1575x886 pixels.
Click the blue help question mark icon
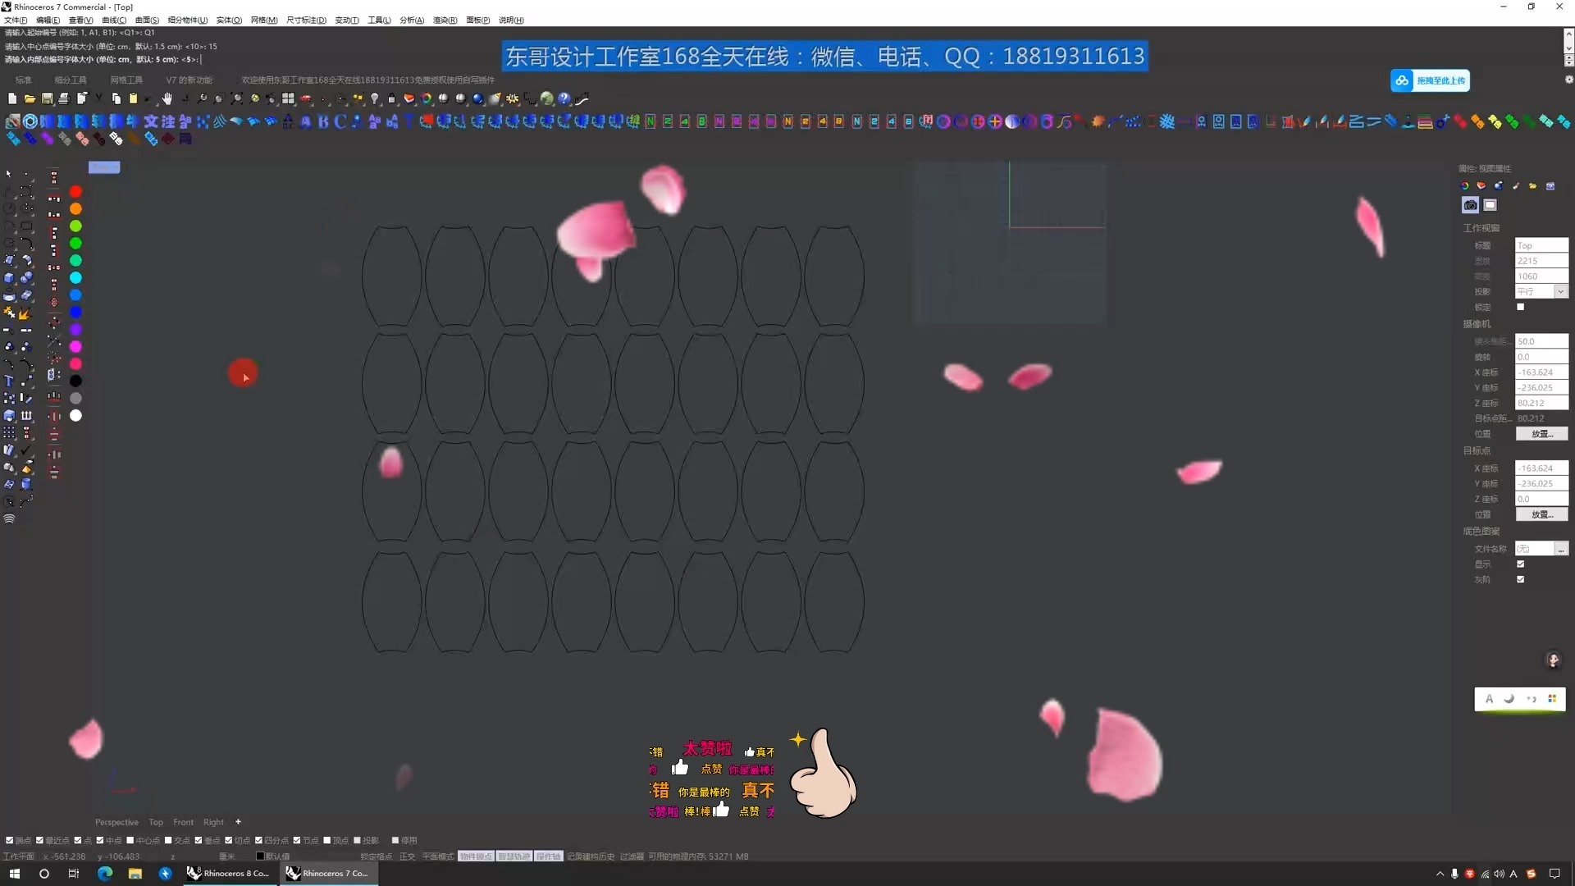click(564, 98)
